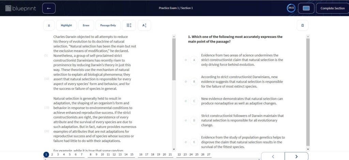Jump to question 22 in navigator
Viewport: 349px width, 160px height.
coord(179,155)
